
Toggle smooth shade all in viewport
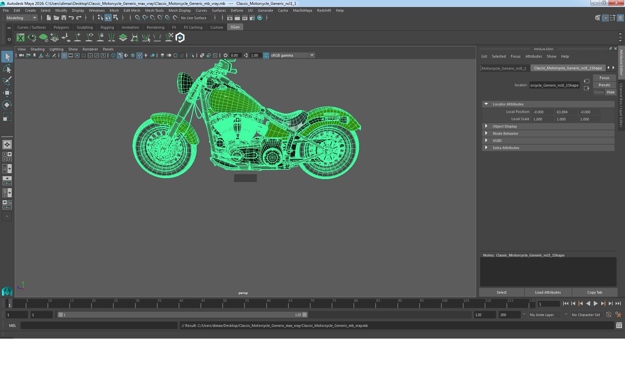click(120, 55)
